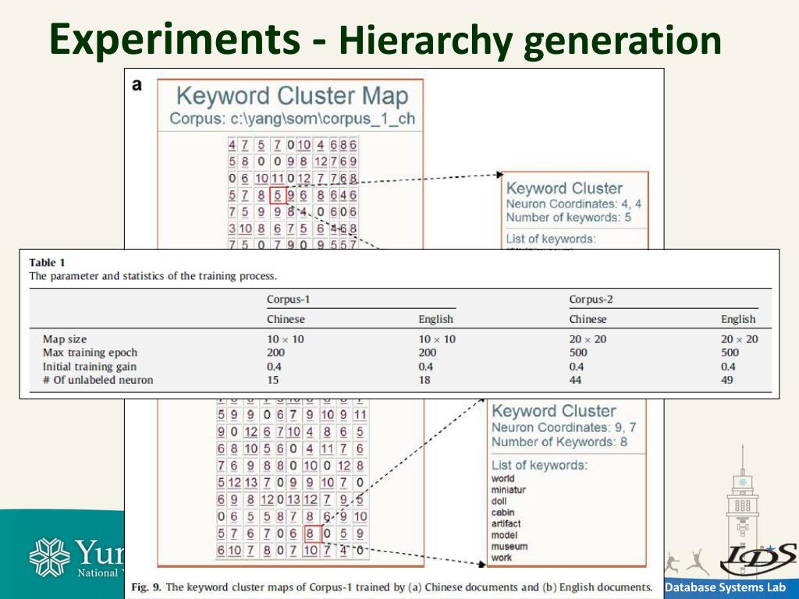Click the unlabeled neuron value 44
This screenshot has height=599, width=799.
click(575, 380)
